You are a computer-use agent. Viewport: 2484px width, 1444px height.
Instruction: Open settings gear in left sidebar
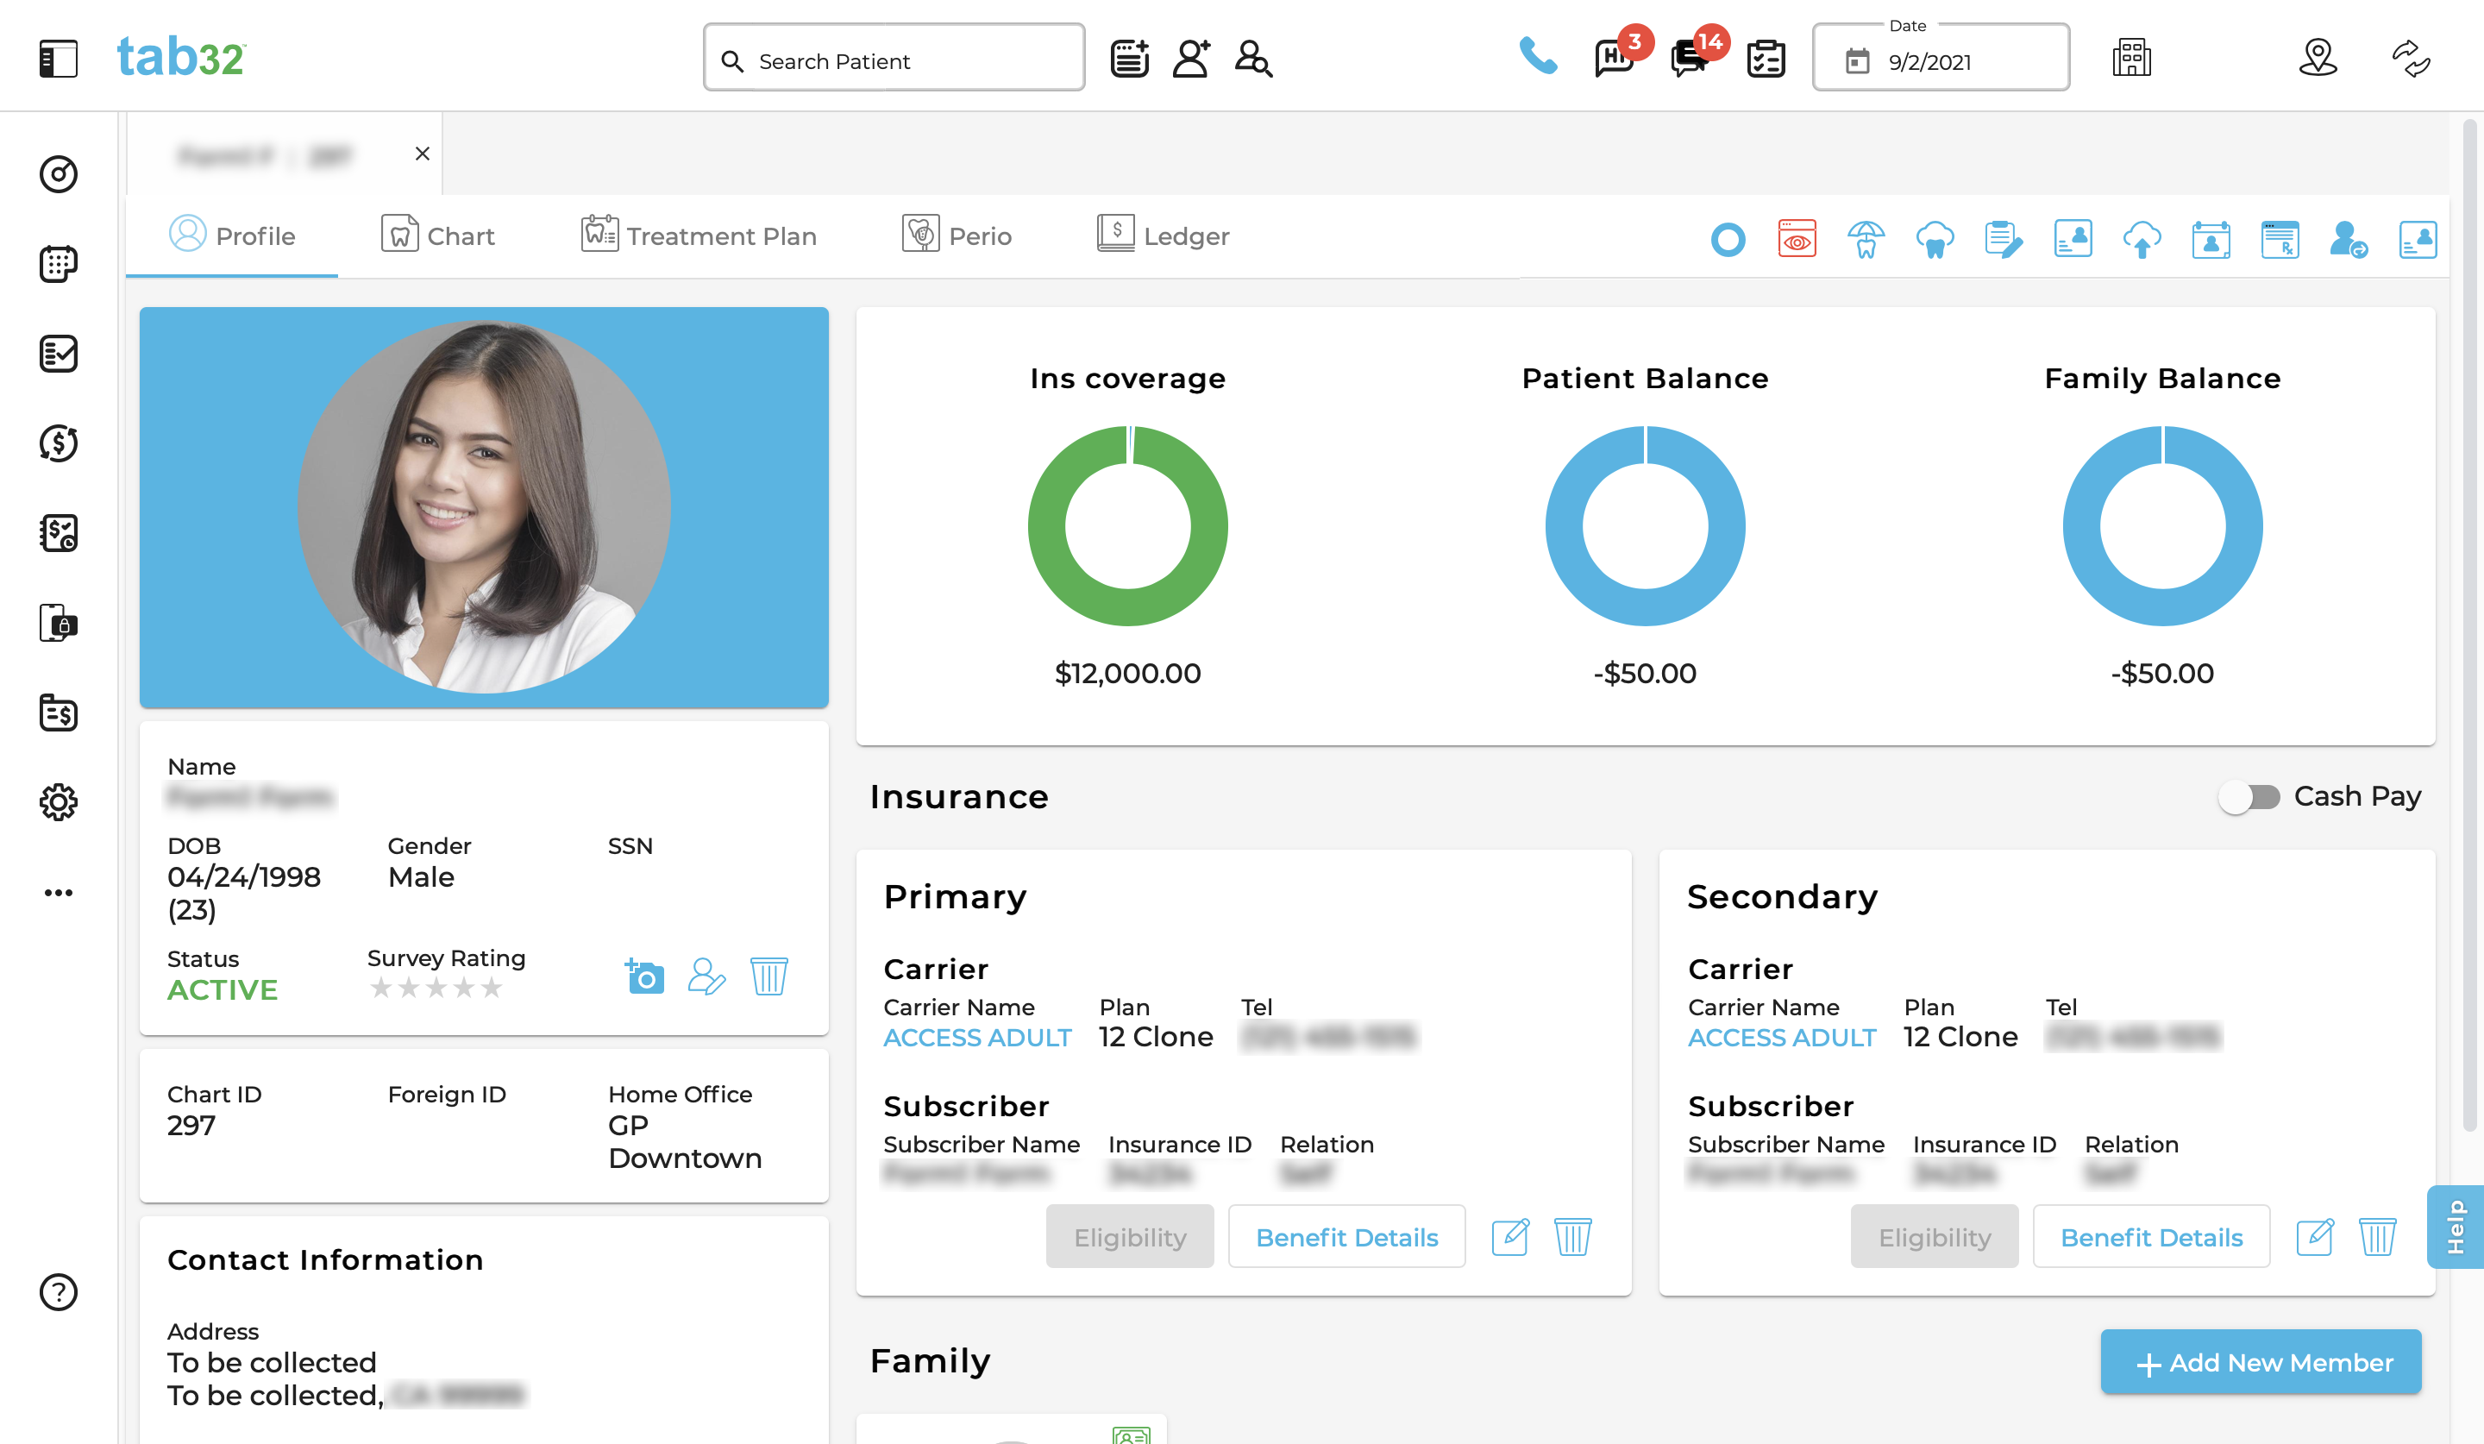point(58,802)
